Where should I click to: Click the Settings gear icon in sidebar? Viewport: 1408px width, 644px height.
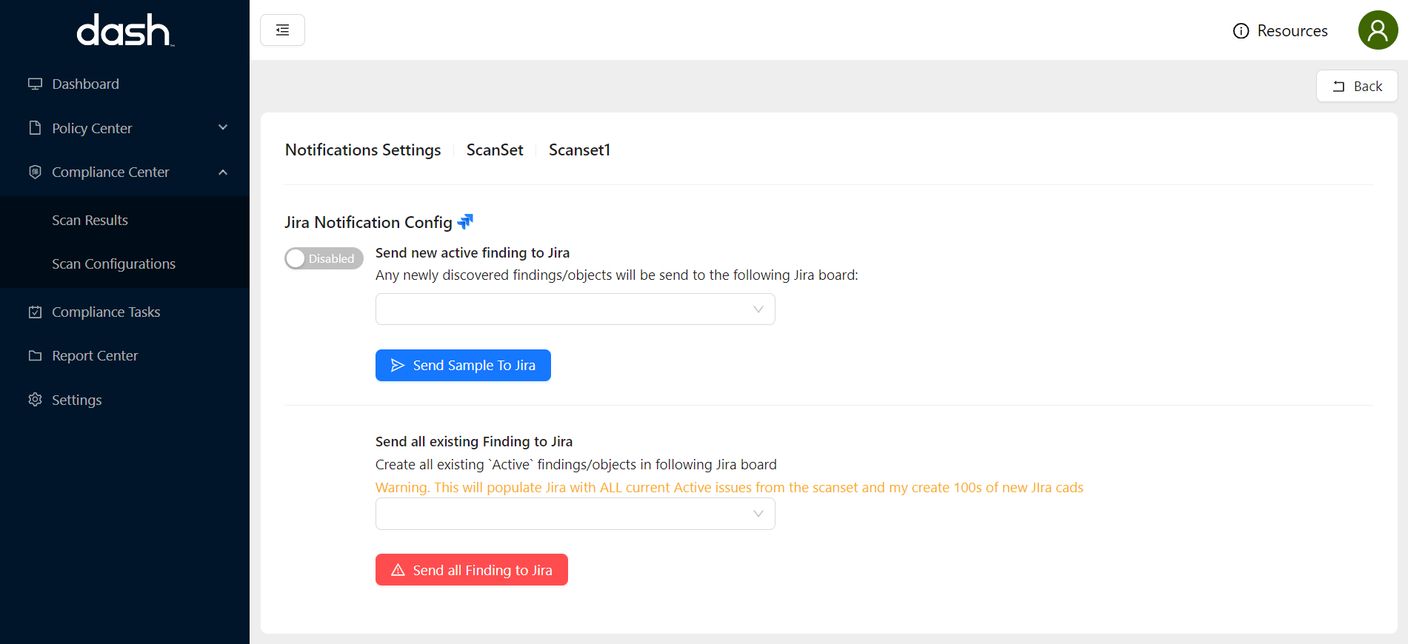35,400
